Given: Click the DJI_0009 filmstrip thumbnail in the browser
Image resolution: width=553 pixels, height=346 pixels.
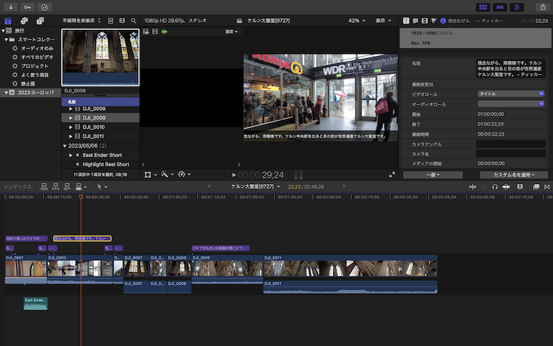Looking at the screenshot, I should pos(100,58).
